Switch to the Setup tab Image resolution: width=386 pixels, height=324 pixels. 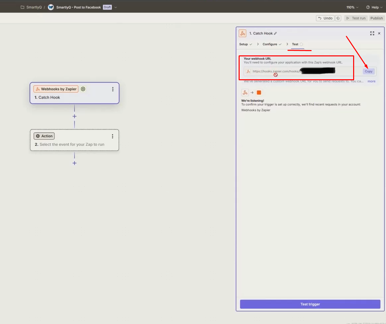coord(246,44)
